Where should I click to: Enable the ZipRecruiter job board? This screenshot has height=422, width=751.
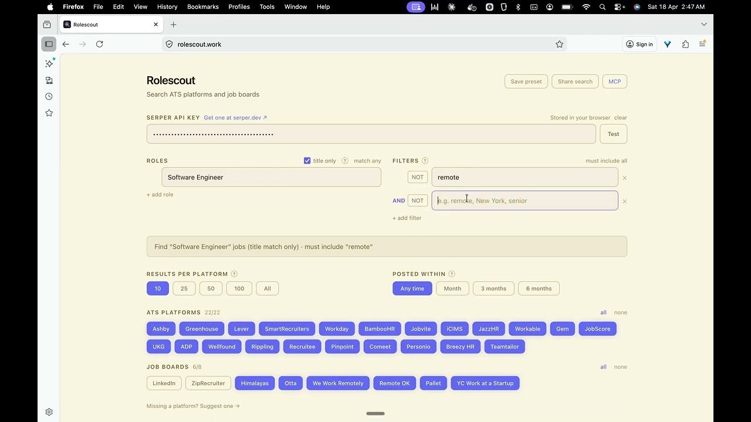click(x=208, y=383)
